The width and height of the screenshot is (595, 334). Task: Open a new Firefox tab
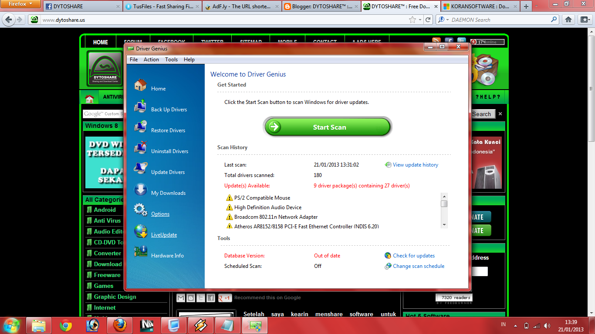tap(526, 7)
